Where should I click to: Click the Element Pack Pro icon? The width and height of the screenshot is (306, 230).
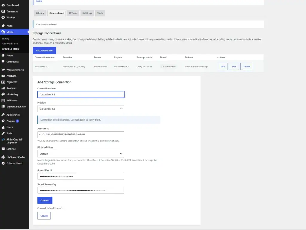pyautogui.click(x=3, y=107)
